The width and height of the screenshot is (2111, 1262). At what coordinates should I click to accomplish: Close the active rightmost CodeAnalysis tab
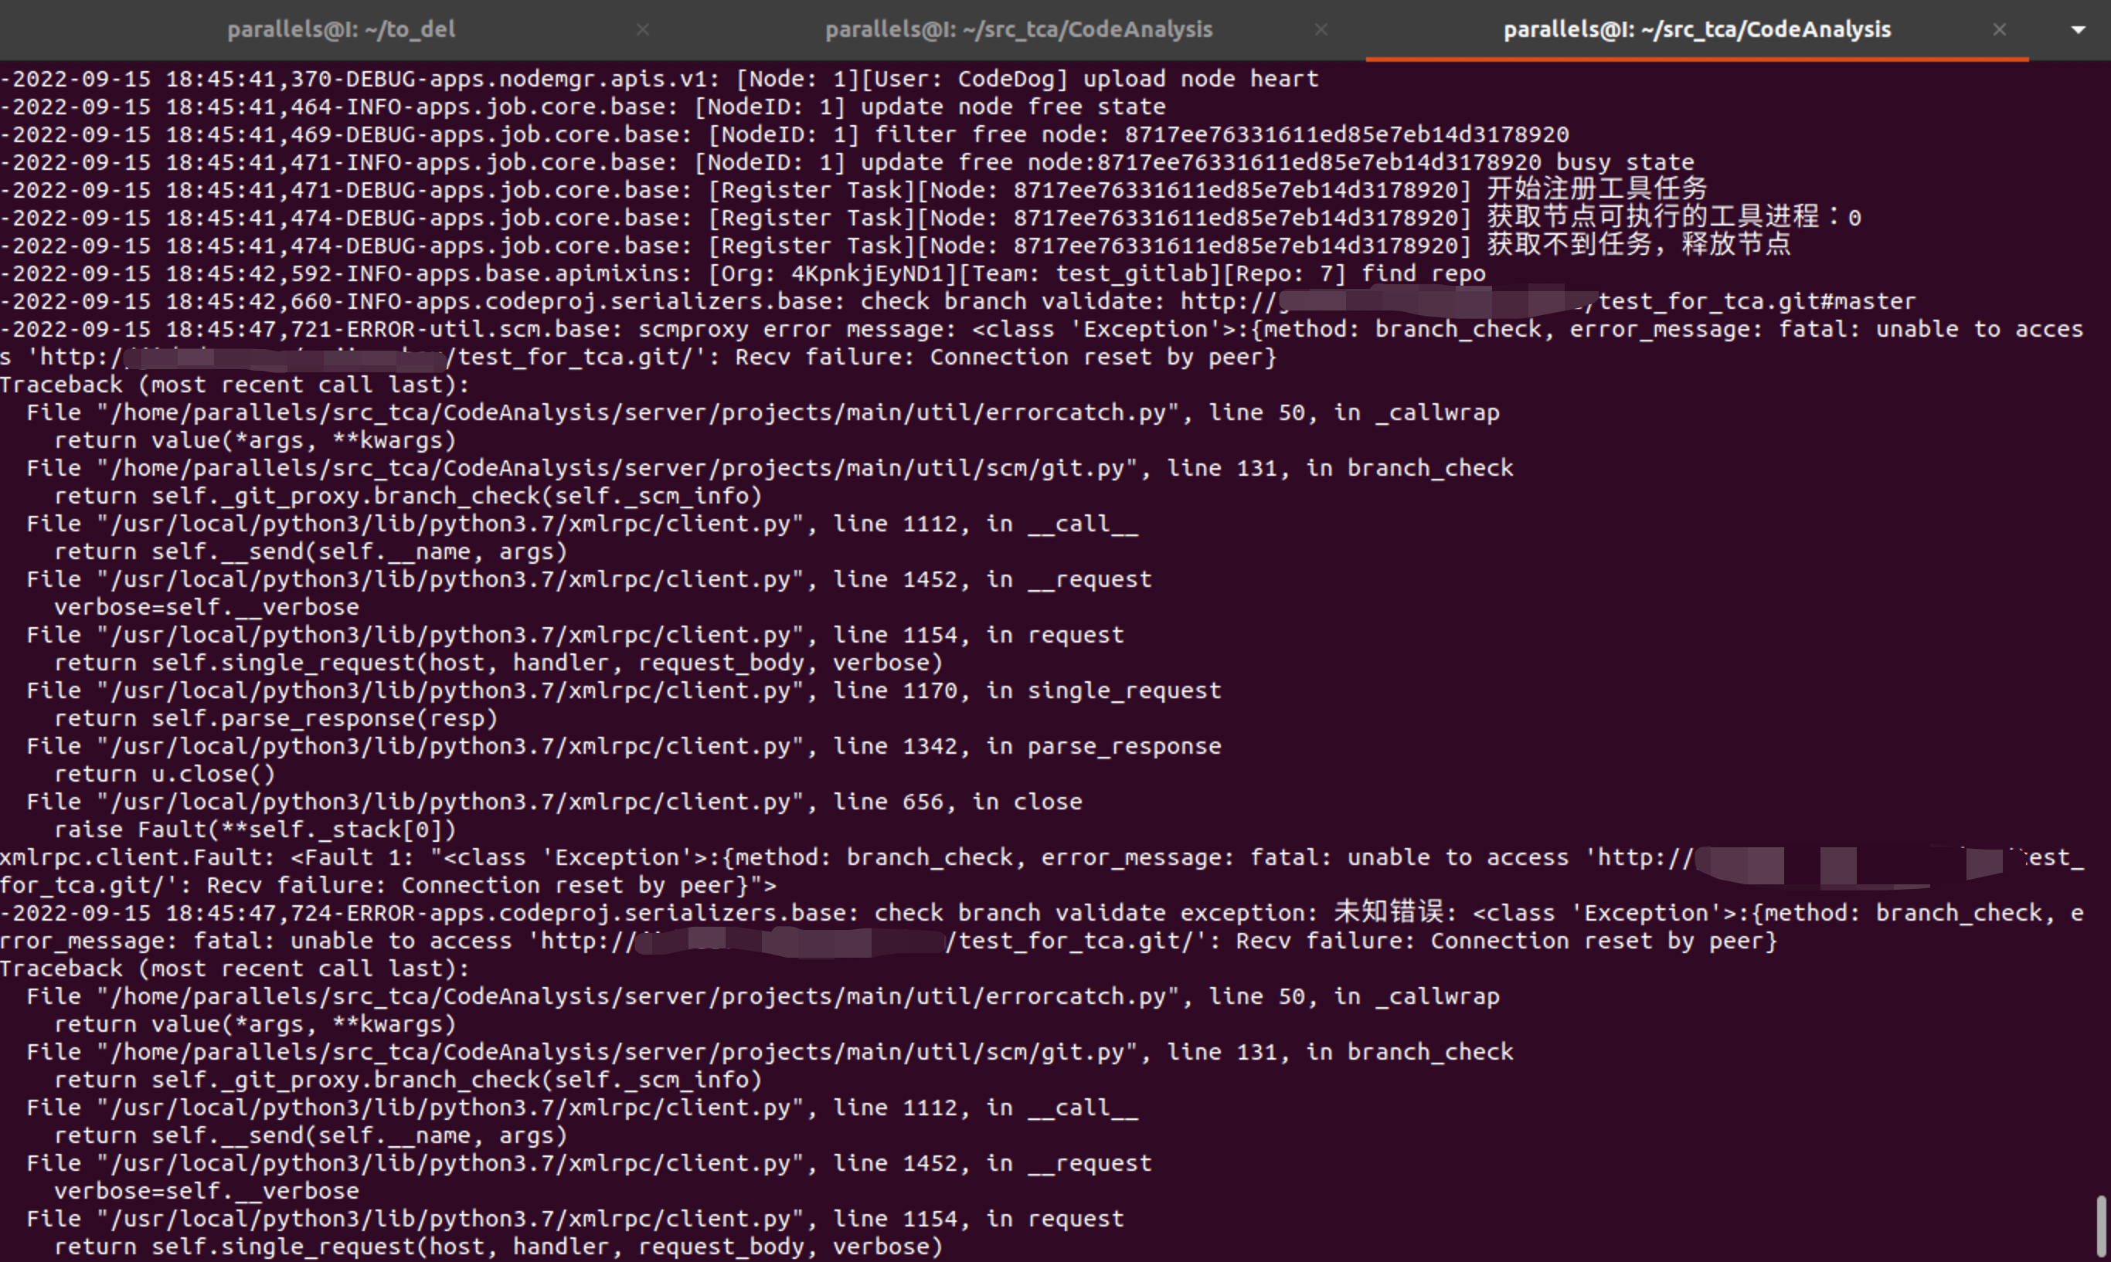(x=2000, y=30)
